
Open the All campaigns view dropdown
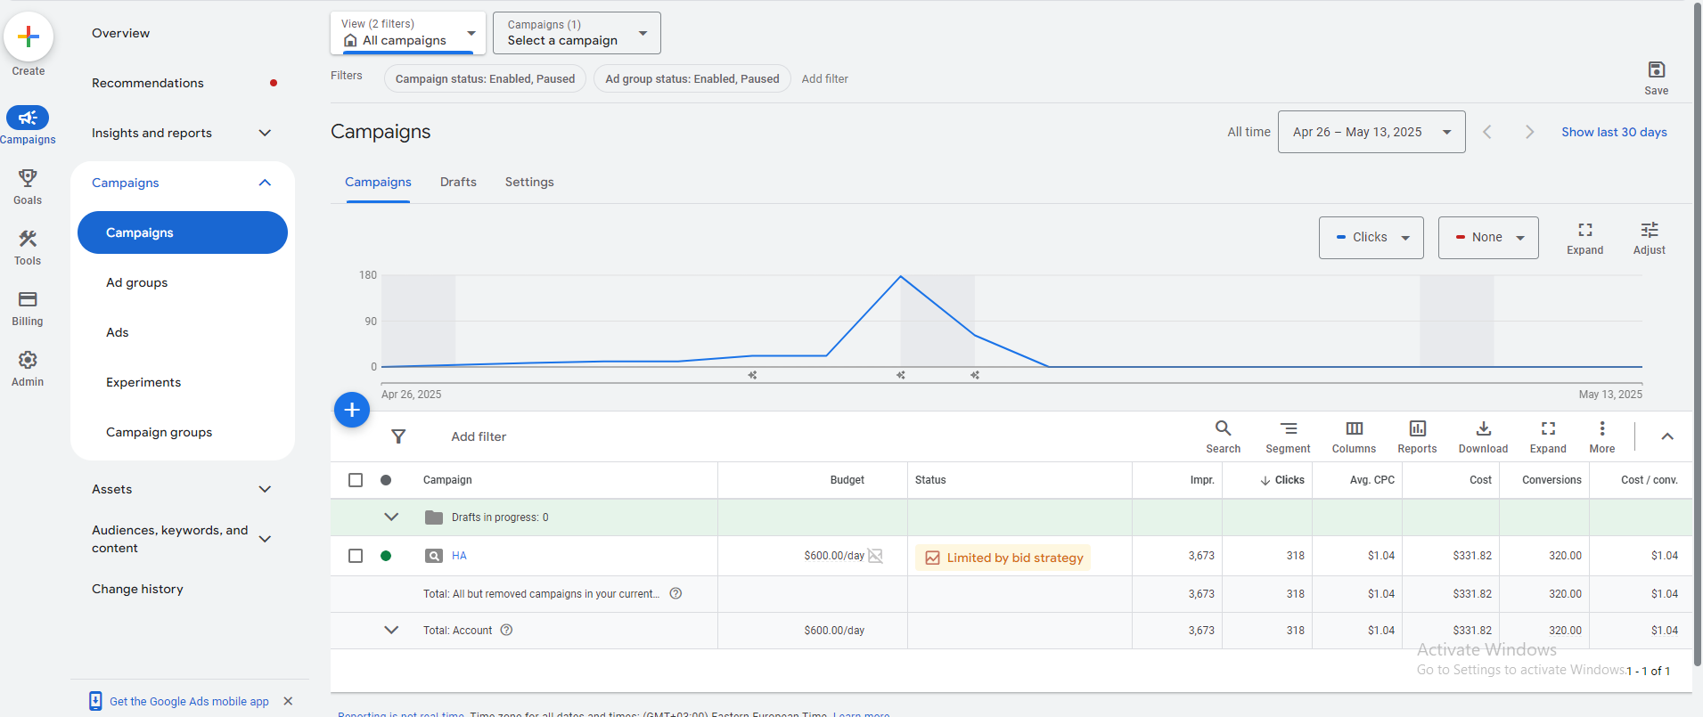(408, 33)
